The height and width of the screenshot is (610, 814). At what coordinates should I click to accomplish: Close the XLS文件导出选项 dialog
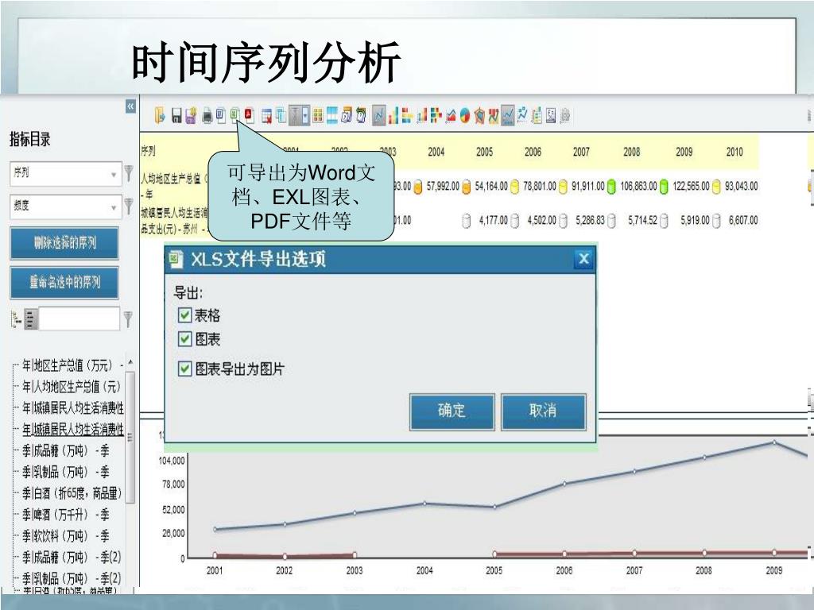[583, 259]
